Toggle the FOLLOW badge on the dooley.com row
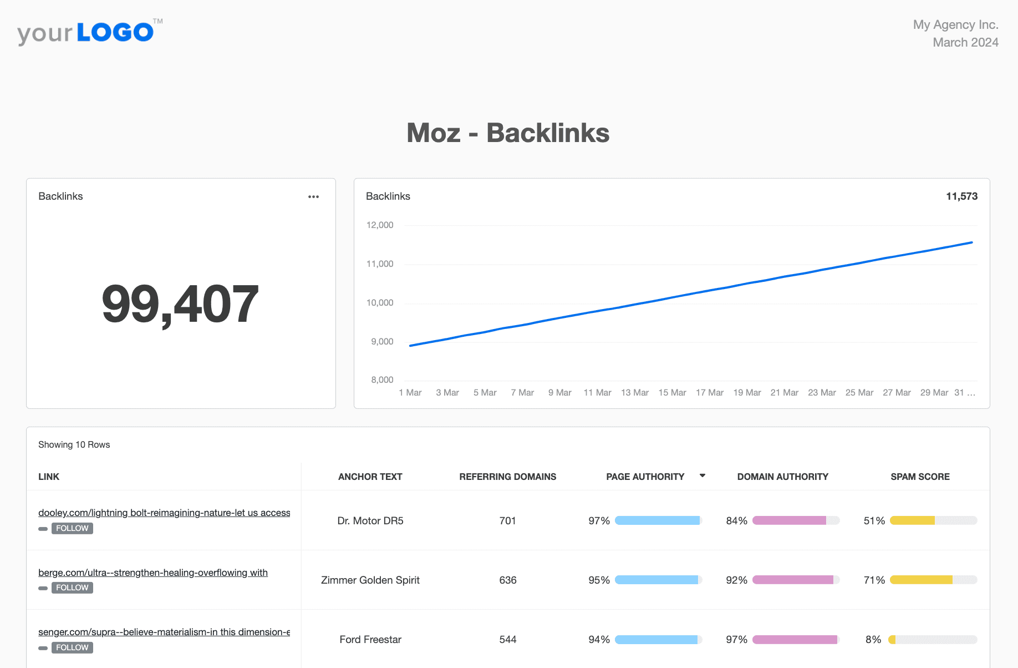1018x668 pixels. [x=72, y=528]
